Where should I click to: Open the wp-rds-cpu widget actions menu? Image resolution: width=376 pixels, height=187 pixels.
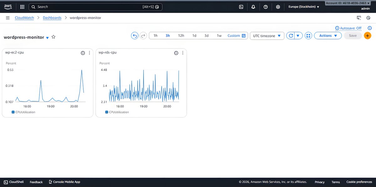tap(183, 53)
